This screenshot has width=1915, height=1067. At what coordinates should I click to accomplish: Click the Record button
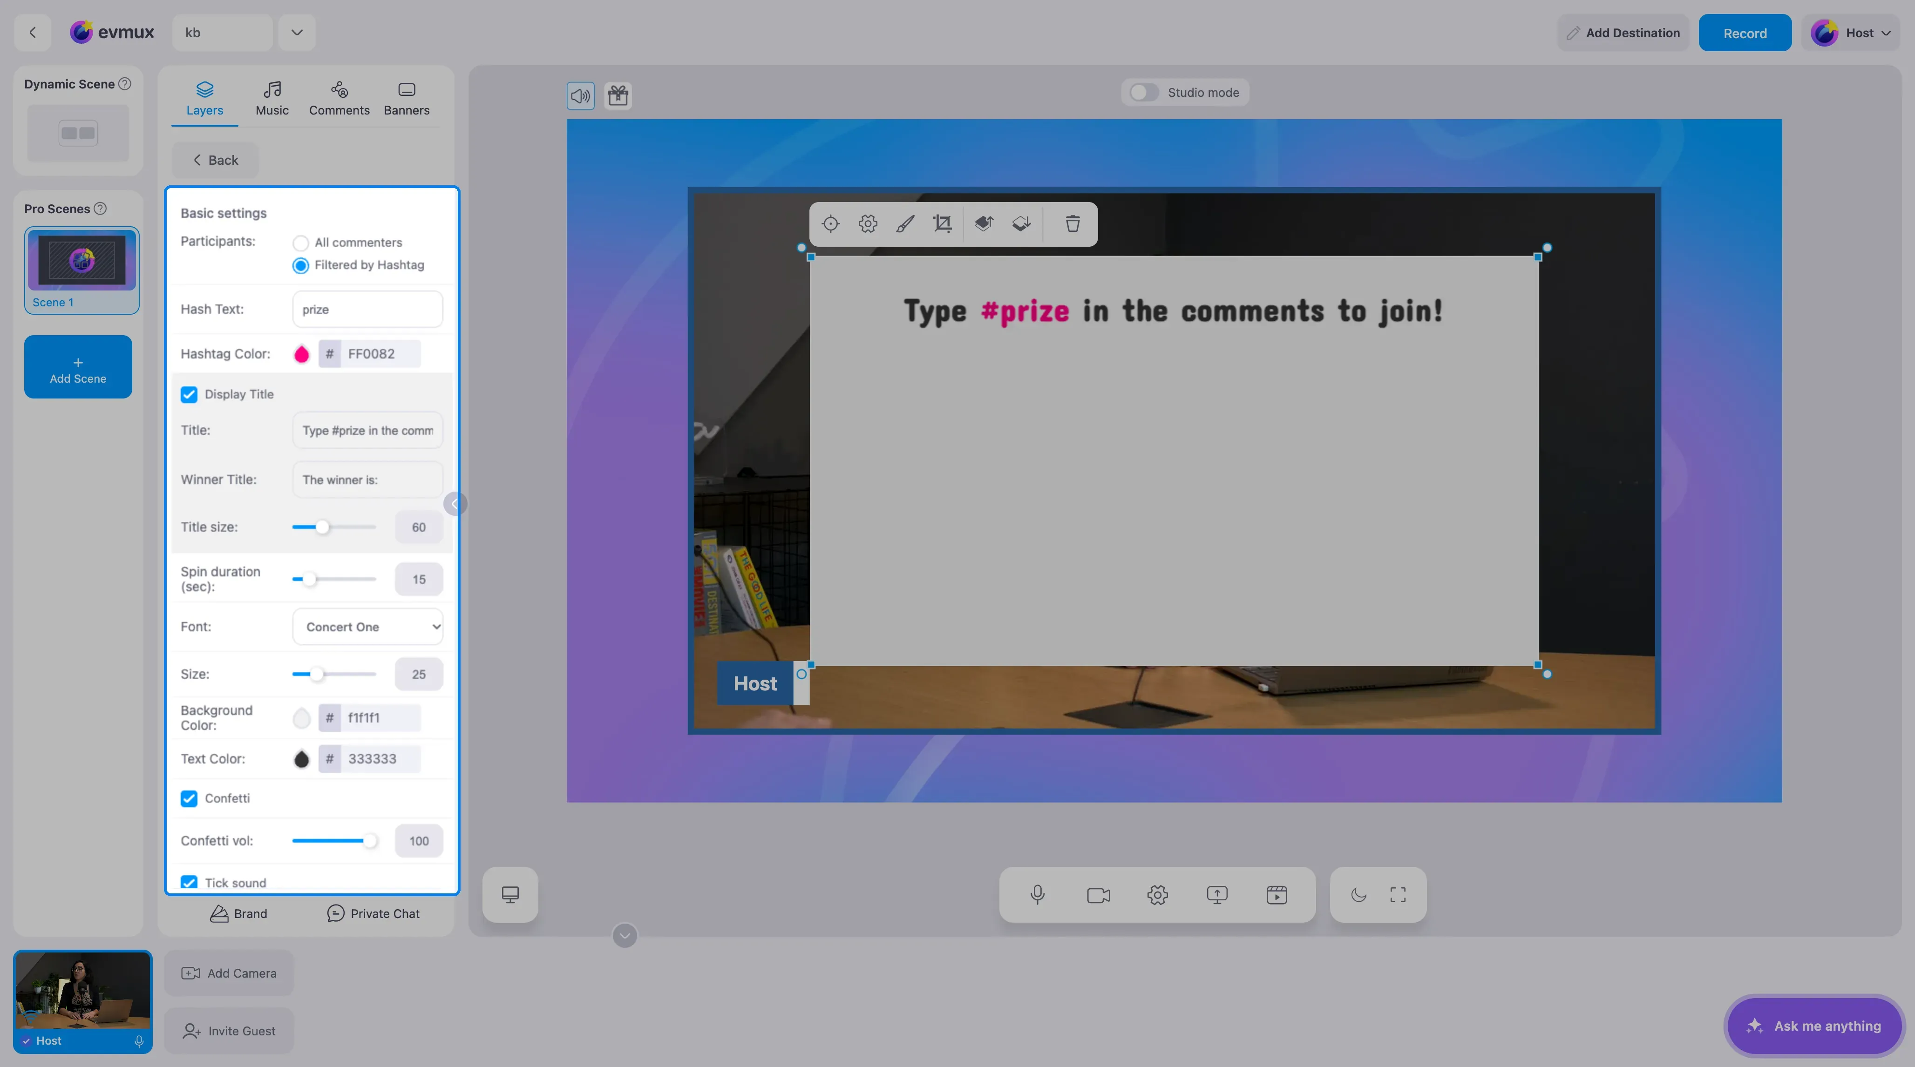click(1745, 33)
